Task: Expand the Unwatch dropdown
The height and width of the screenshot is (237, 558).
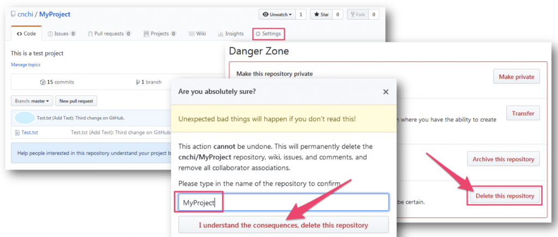Action: click(x=277, y=15)
